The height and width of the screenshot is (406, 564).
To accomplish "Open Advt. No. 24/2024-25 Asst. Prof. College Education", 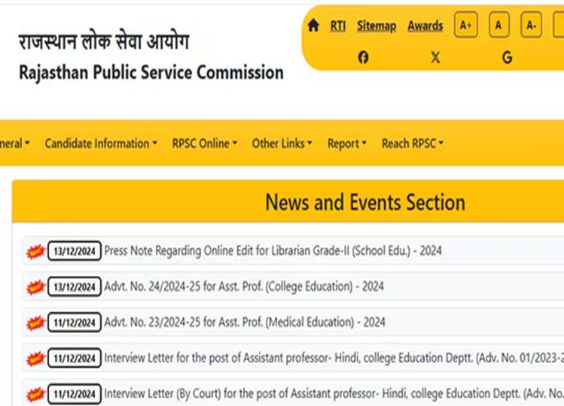I will 243,286.
